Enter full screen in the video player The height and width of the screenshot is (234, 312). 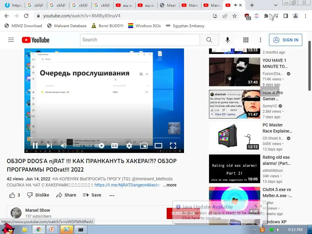coord(173,146)
